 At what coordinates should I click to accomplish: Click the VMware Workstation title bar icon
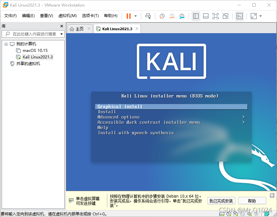(6, 5)
